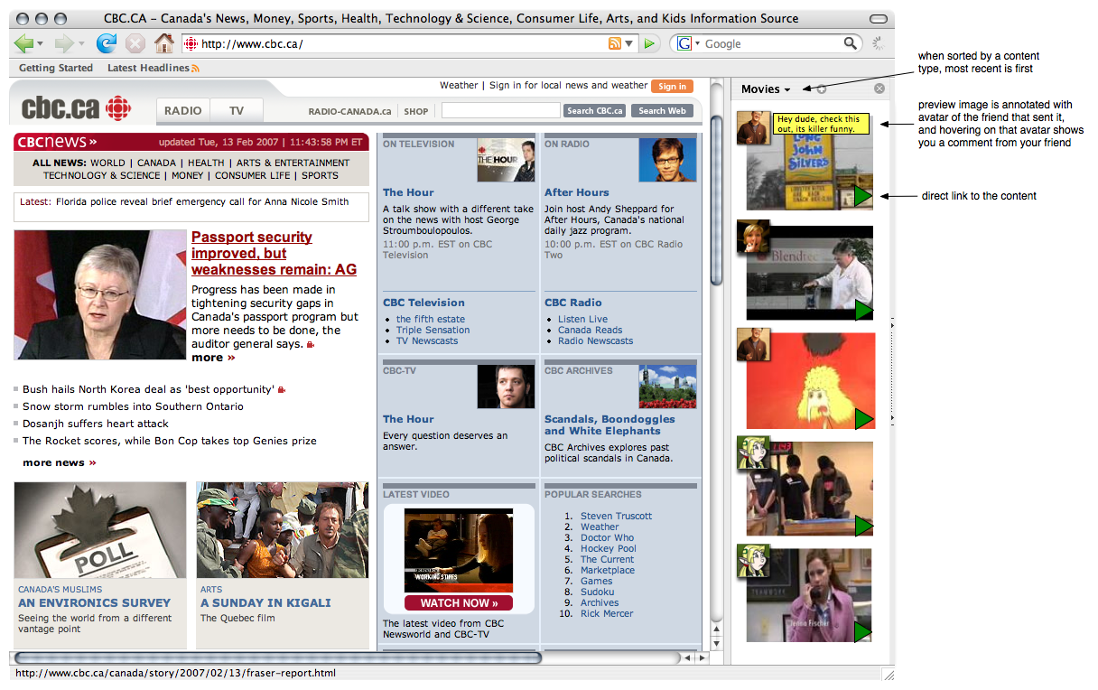Click the RSS feed icon in address bar
1098x690 pixels.
click(615, 43)
